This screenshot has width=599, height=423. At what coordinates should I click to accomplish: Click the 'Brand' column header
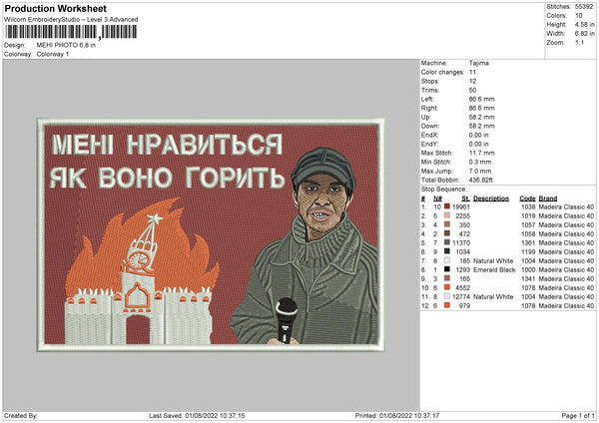click(x=548, y=199)
